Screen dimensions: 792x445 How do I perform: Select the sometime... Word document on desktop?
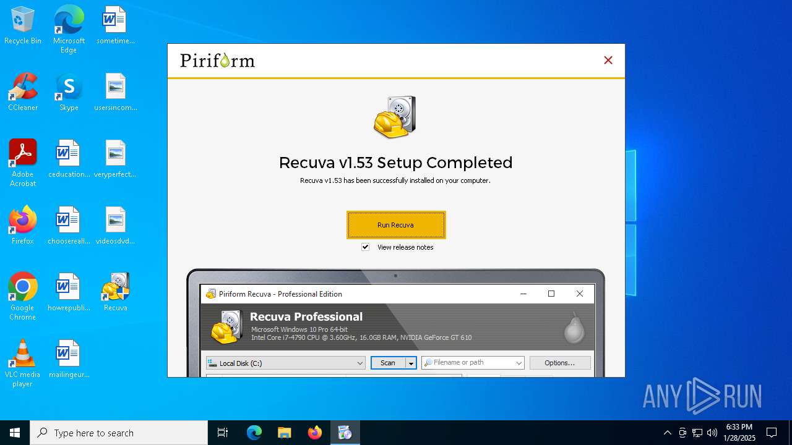pos(116,25)
